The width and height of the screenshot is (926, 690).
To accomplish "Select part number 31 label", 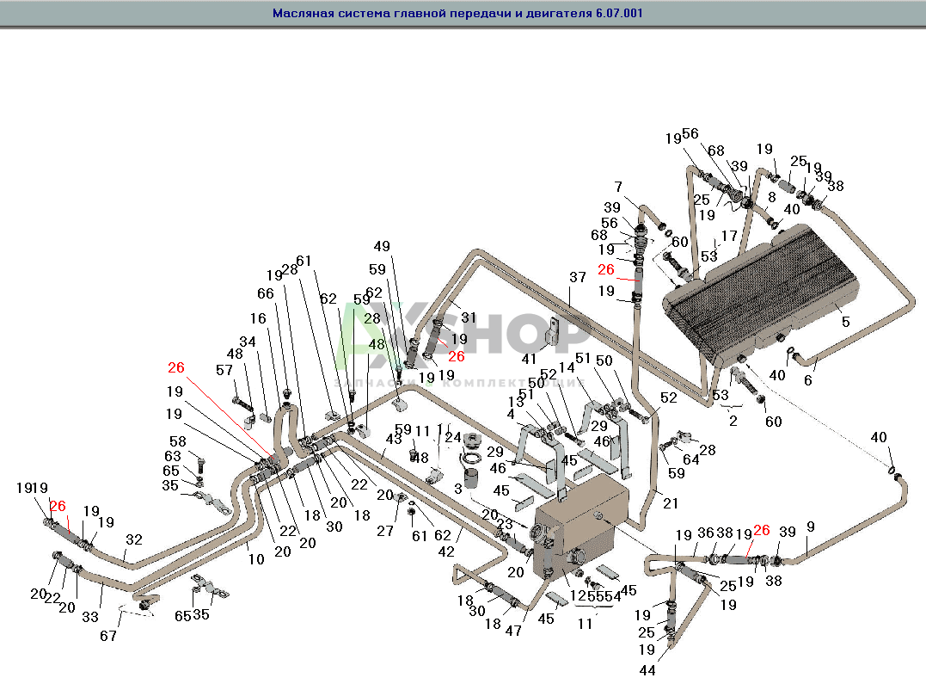I will coord(468,318).
